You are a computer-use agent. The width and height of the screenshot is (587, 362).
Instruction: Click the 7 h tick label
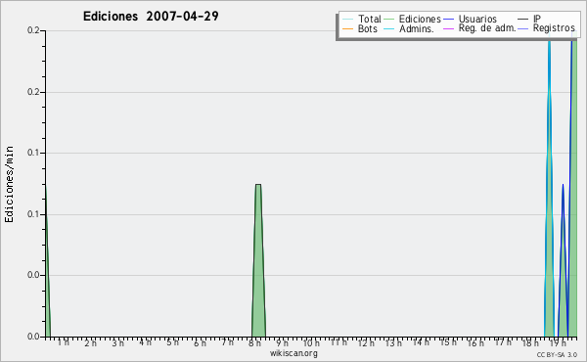(227, 342)
